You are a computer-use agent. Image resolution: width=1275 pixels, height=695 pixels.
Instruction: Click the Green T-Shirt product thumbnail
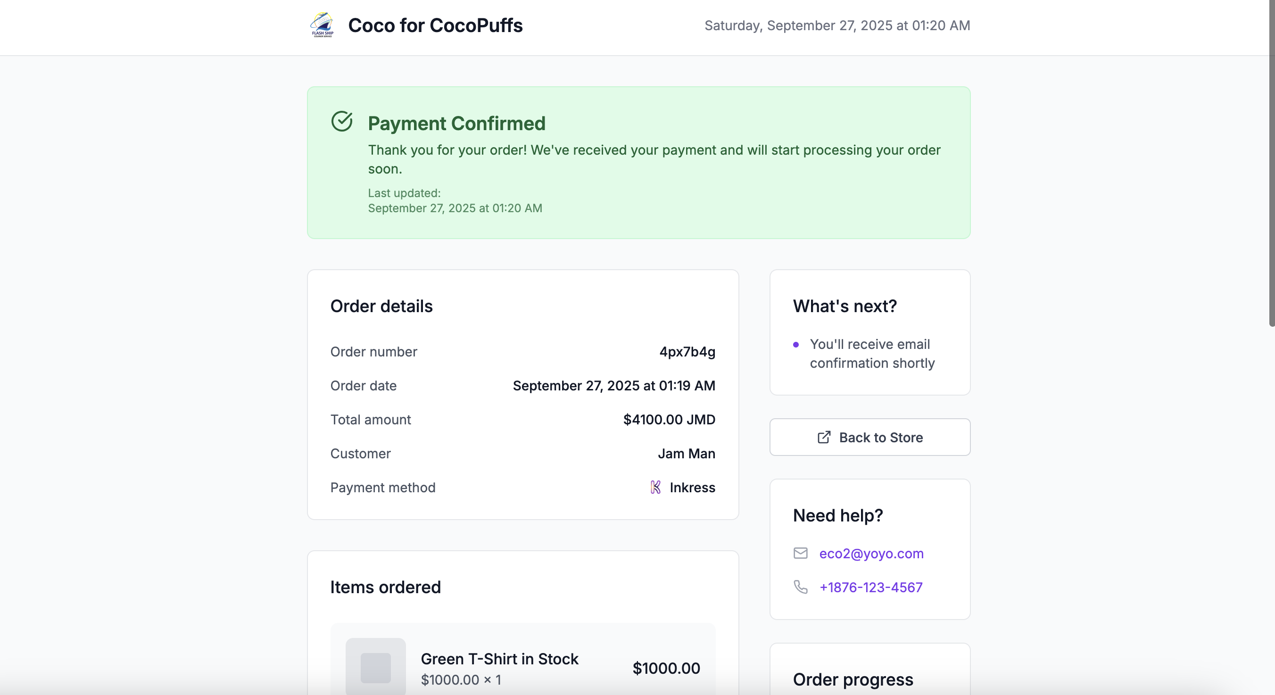point(375,667)
